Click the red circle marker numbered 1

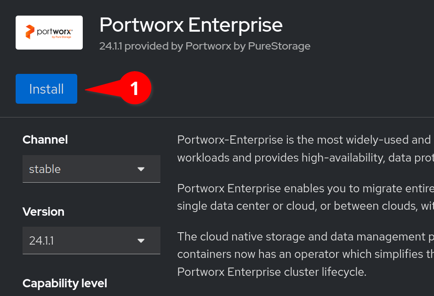click(135, 89)
